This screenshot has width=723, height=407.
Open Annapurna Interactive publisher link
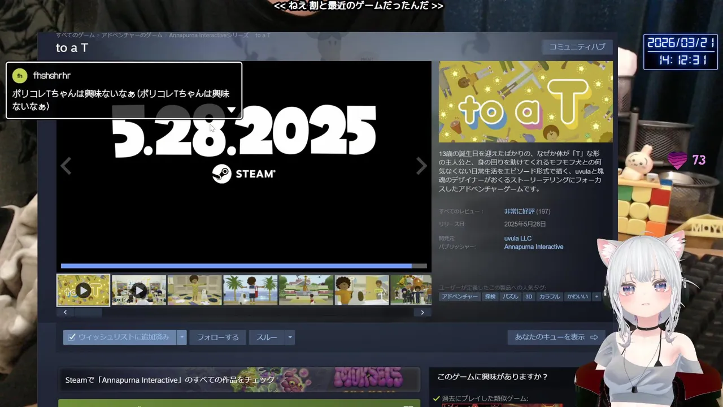coord(533,247)
